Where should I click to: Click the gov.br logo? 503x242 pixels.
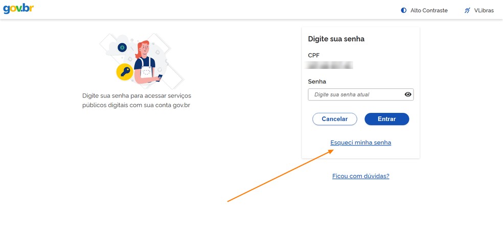click(x=18, y=9)
